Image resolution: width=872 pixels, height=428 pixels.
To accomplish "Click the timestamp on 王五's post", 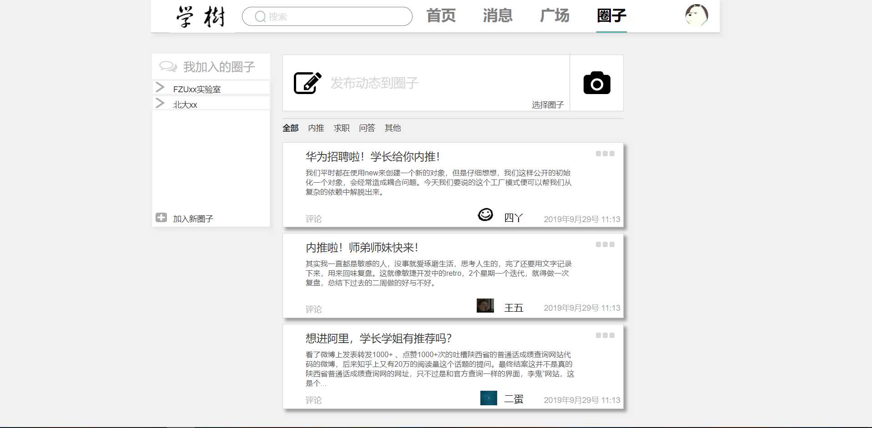I will pyautogui.click(x=582, y=308).
